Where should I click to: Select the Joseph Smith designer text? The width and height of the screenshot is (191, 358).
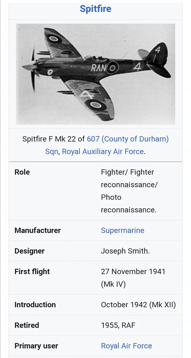pos(125,251)
